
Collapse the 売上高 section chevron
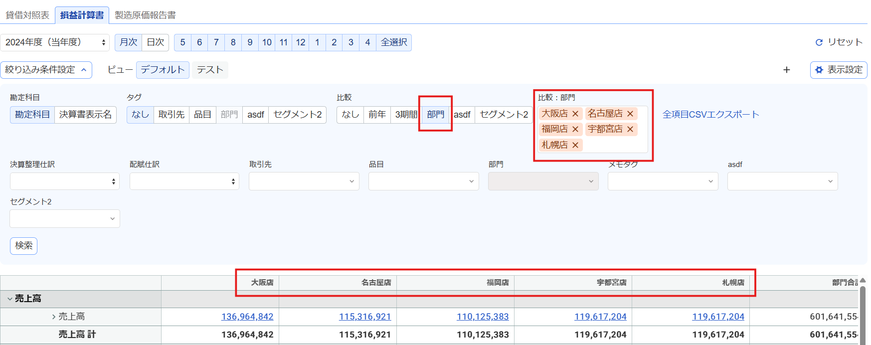[9, 299]
